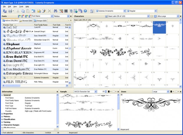The width and height of the screenshot is (183, 135).
Task: Click the first icon after the Fonts label
Action: [x=19, y=16]
